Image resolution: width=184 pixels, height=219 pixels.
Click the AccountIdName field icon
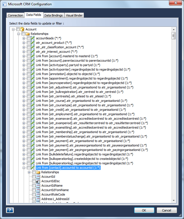(38, 186)
